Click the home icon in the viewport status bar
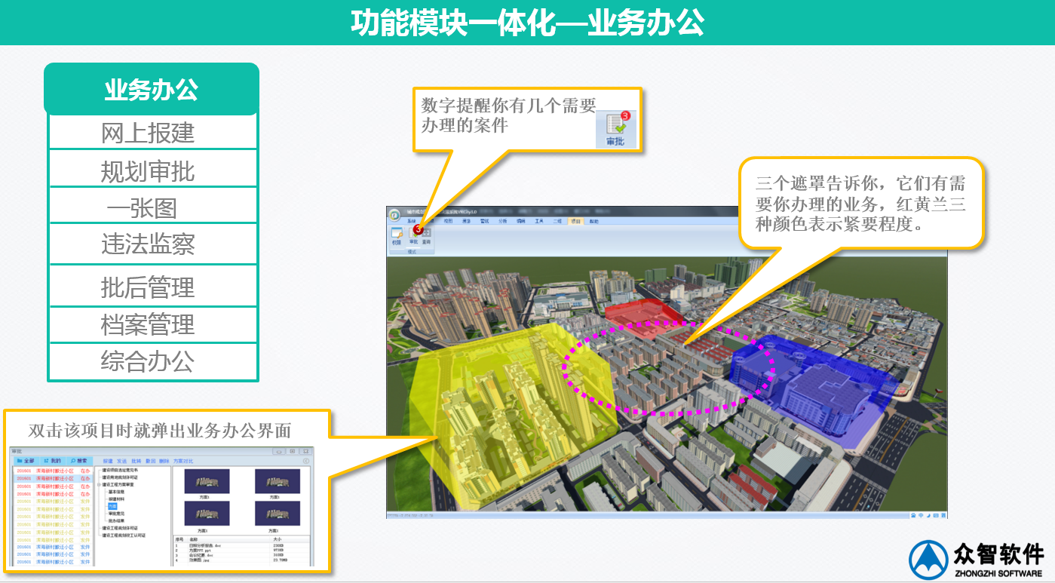This screenshot has height=583, width=1055. coord(914,515)
